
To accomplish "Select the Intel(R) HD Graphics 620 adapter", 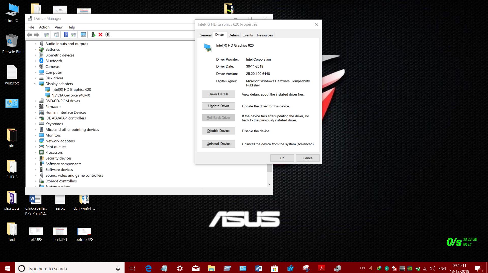I will [x=71, y=90].
